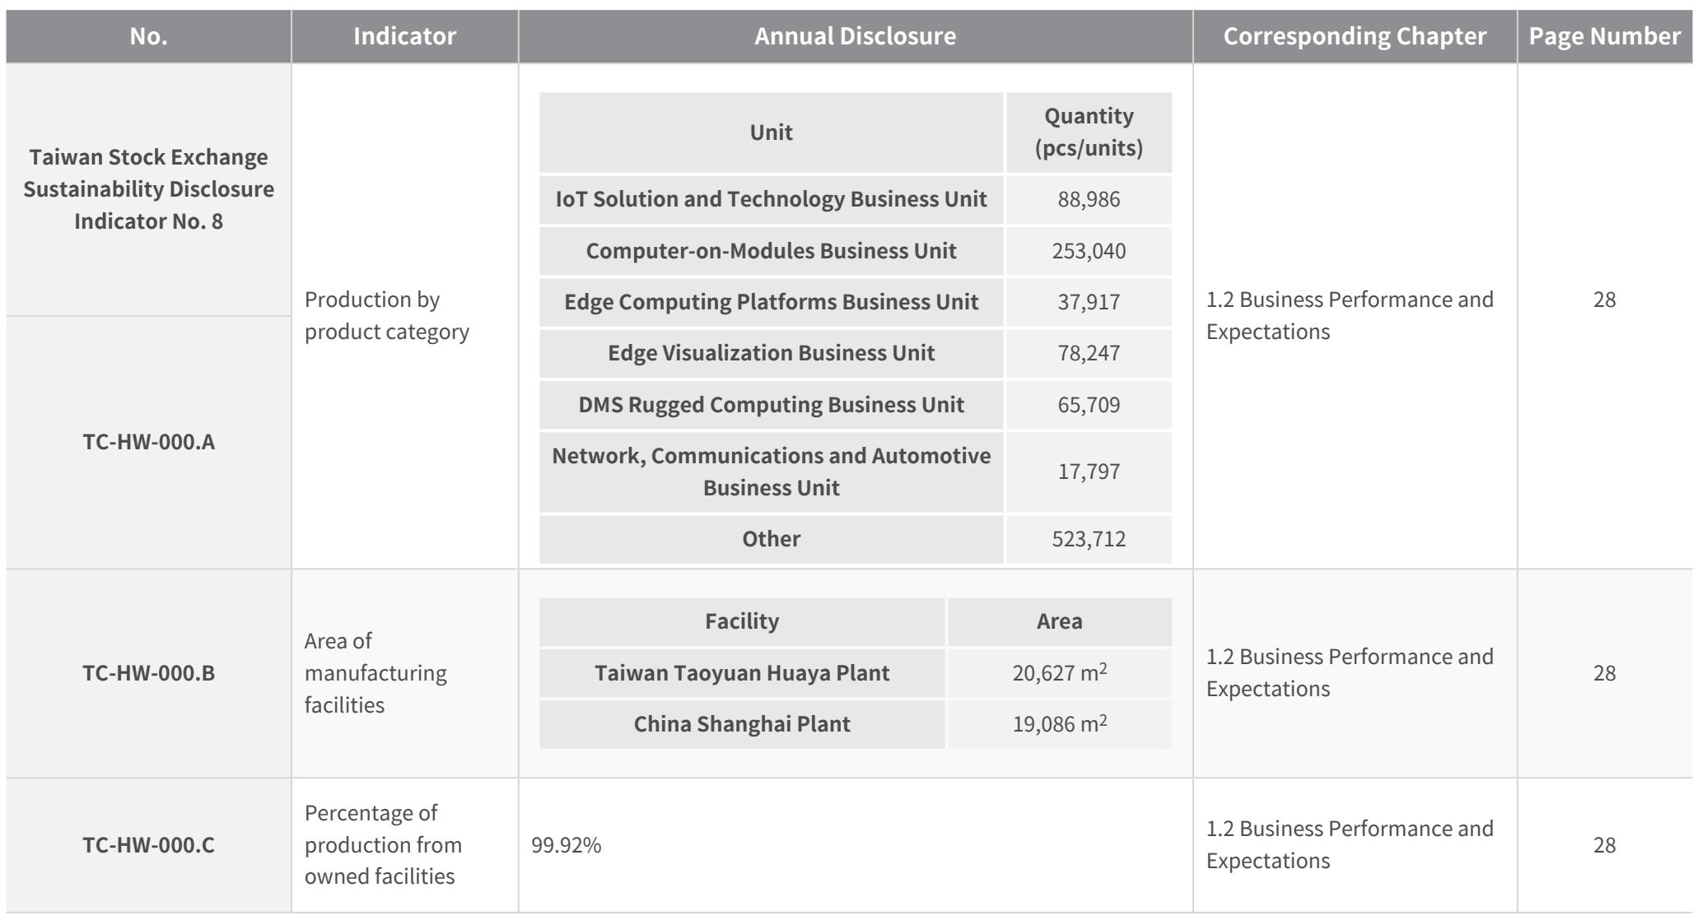Image resolution: width=1698 pixels, height=920 pixels.
Task: Select 'Edge Computing Platforms Business Unit' cell
Action: click(x=771, y=302)
